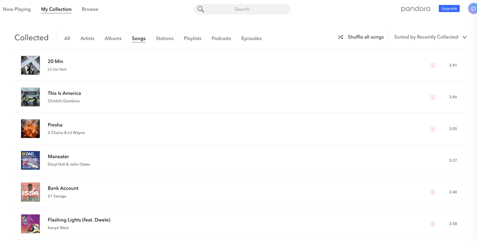Open artist 2 Chainz & Lil Wayne
Image resolution: width=477 pixels, height=242 pixels.
coord(66,133)
